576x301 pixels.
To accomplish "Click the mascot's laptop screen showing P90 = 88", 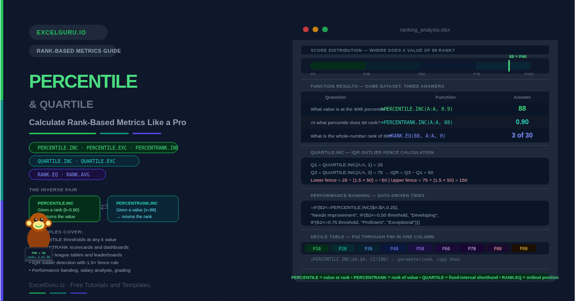I will coord(38,254).
